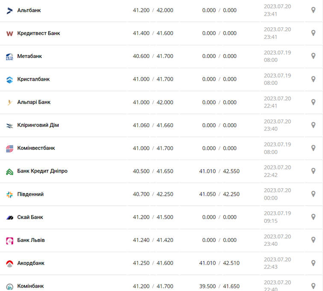
Task: Click the Альтбанк logo icon
Action: (9, 10)
